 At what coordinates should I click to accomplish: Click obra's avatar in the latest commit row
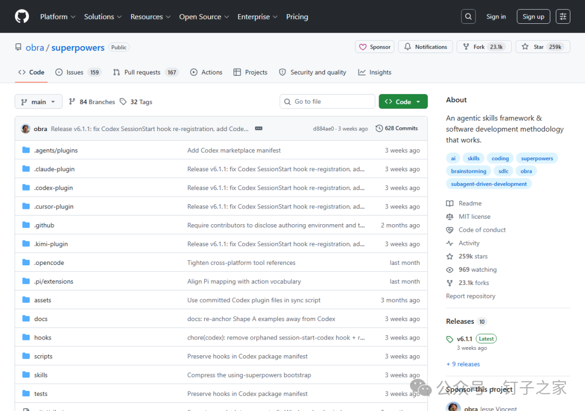click(x=26, y=129)
